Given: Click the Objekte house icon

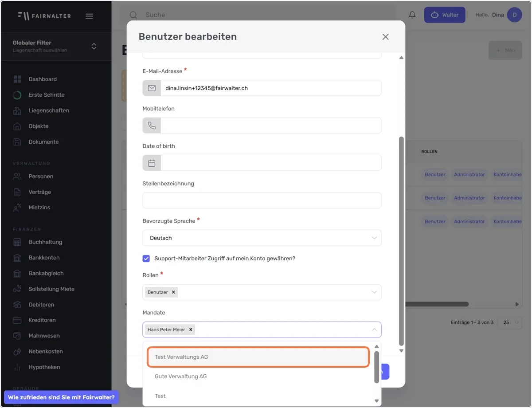Looking at the screenshot, I should pos(17,126).
